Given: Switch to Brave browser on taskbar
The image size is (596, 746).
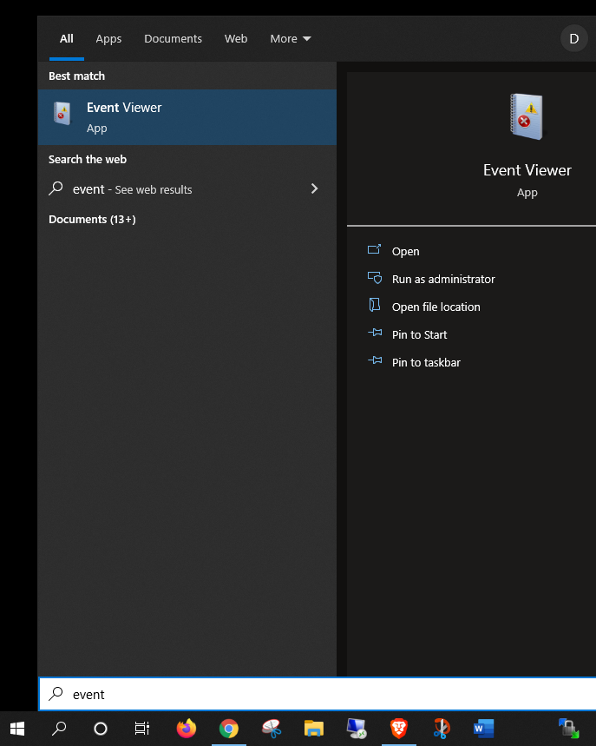Looking at the screenshot, I should pyautogui.click(x=399, y=729).
